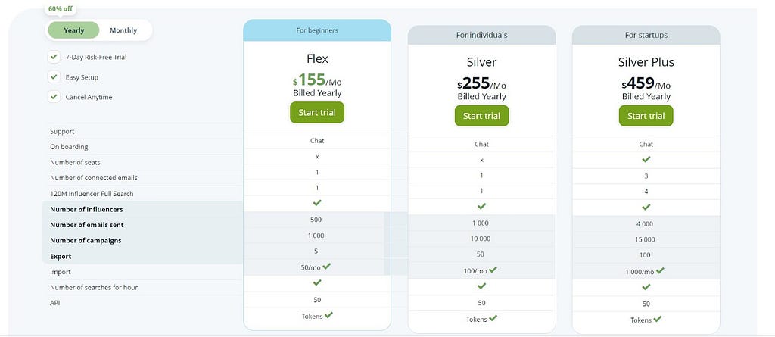Click the Easy Setup checkmark box
The width and height of the screenshot is (775, 337).
(x=54, y=77)
